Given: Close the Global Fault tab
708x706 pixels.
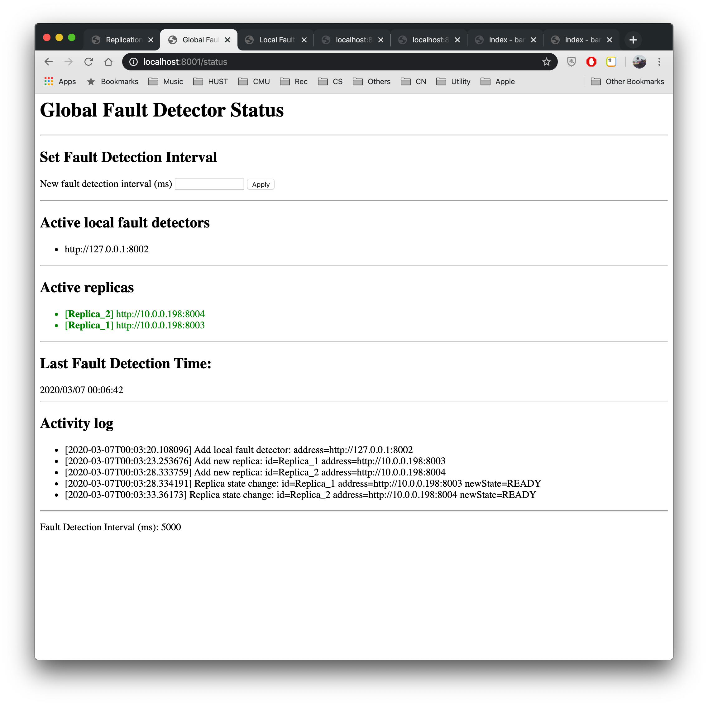Looking at the screenshot, I should (227, 40).
